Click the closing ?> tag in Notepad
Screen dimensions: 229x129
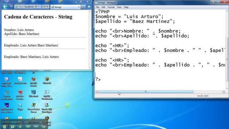click(98, 80)
